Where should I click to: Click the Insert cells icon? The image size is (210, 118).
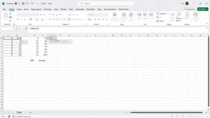[139, 14]
